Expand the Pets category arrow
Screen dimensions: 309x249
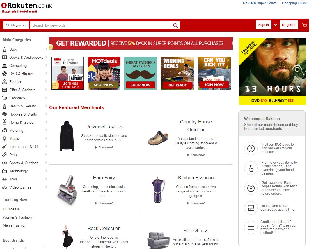[x=46, y=154]
